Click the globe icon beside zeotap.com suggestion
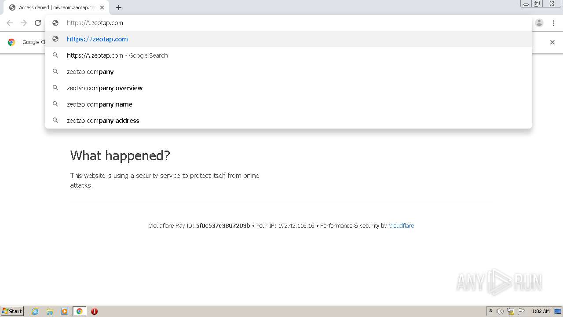Viewport: 563px width, 317px height. (55, 39)
